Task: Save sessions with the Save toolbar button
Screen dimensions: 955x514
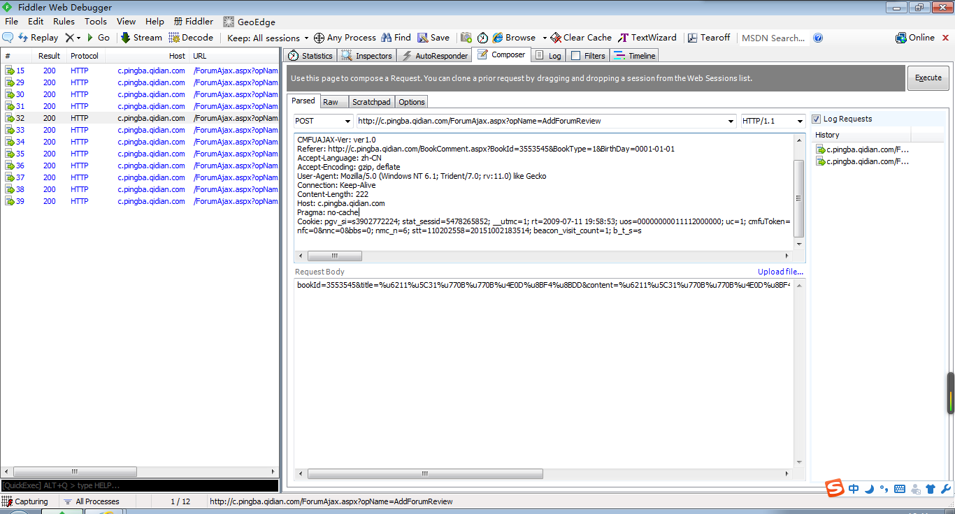Action: 433,38
